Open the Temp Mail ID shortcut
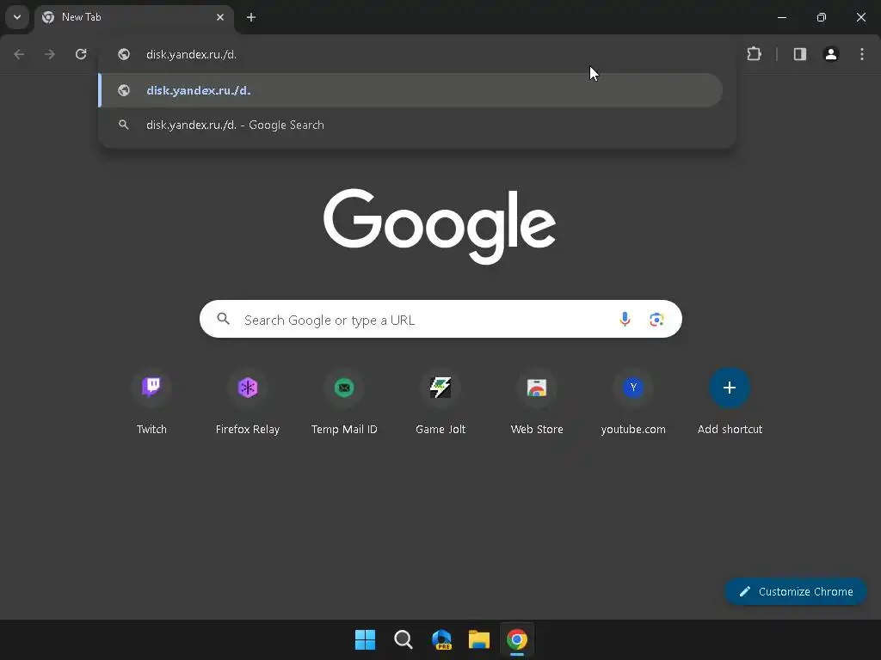 [344, 402]
